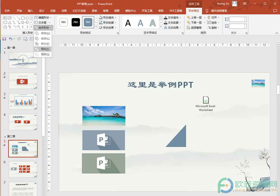Collapse the 第二章 section in slide panel
This screenshot has width=280, height=196.
(x=5, y=136)
